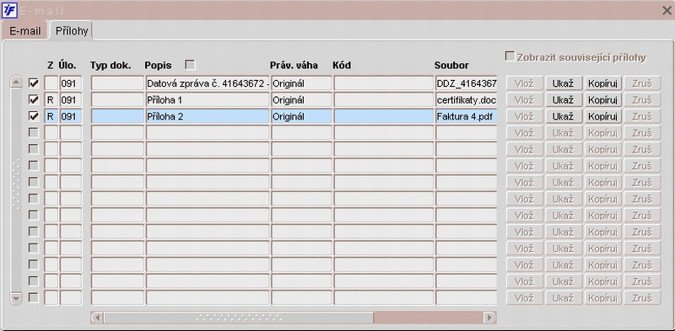Click the Úlo. field '091' in Datová zpráva row
Image resolution: width=675 pixels, height=331 pixels.
point(71,83)
